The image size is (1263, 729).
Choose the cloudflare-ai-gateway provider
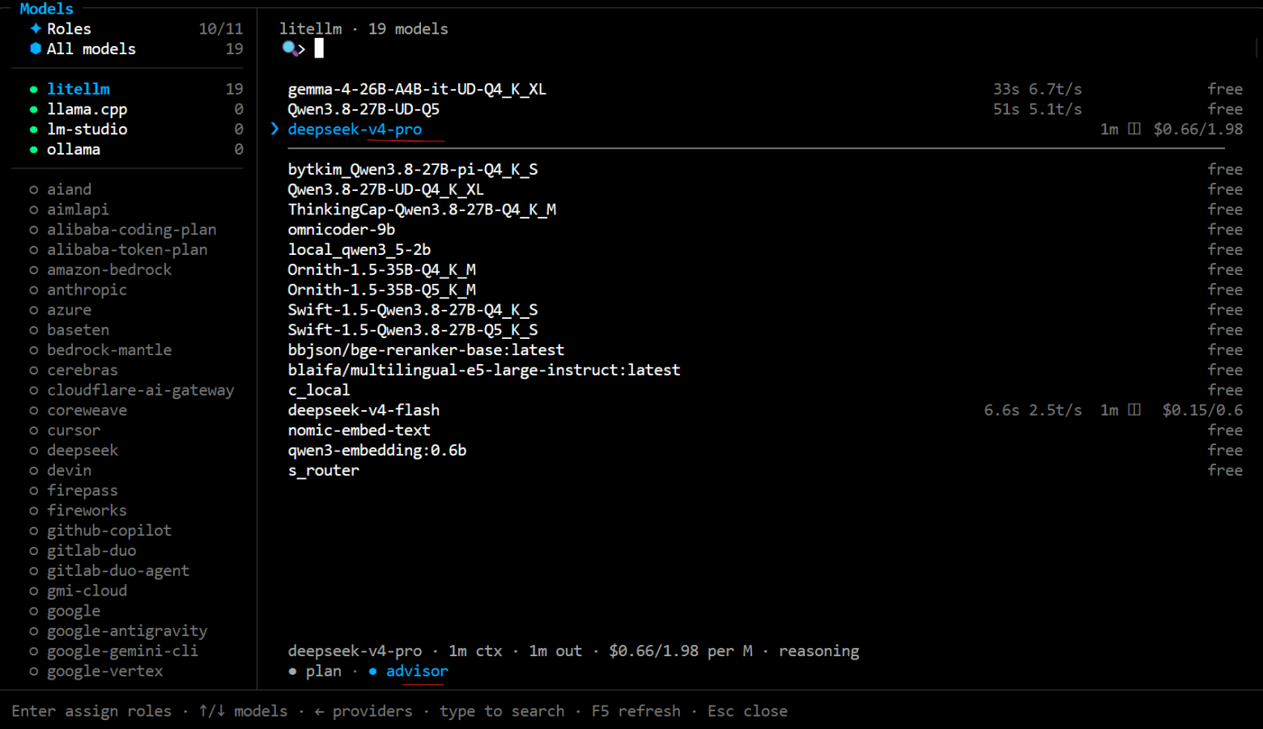[x=140, y=390]
